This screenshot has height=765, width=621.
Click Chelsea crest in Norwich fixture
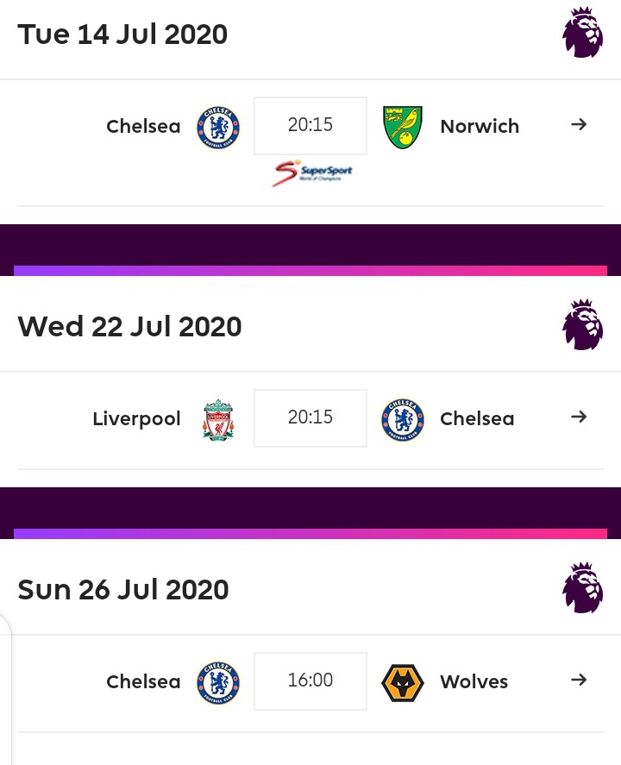[218, 127]
